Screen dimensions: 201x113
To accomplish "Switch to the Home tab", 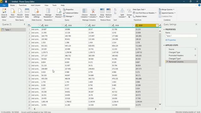I will coord(13,5).
